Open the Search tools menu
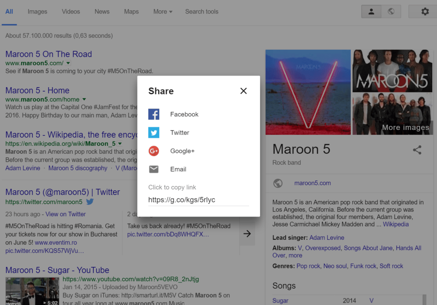 tap(201, 12)
